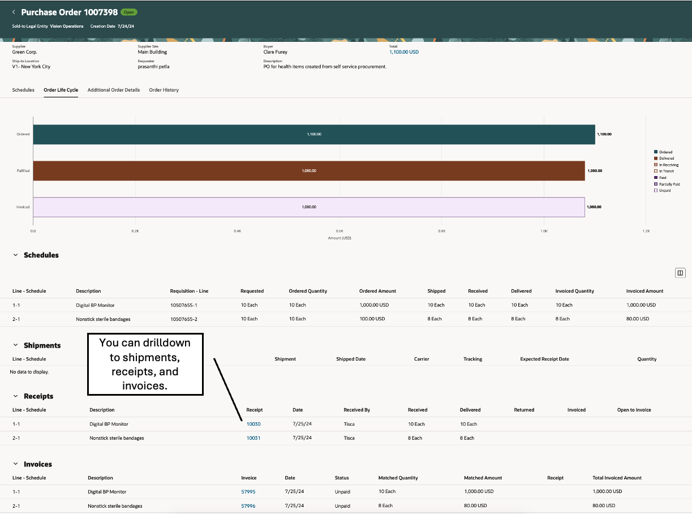Open the 1,100.00 USD total link

point(404,52)
